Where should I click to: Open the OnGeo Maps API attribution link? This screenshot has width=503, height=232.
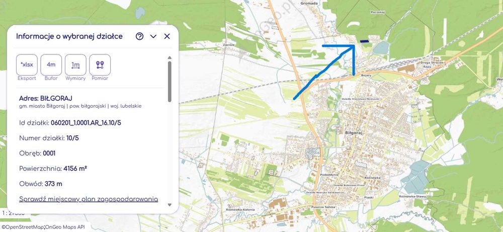pyautogui.click(x=65, y=227)
